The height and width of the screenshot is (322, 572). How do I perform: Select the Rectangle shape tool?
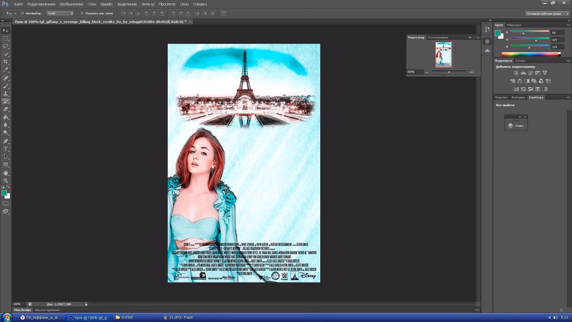tap(6, 164)
